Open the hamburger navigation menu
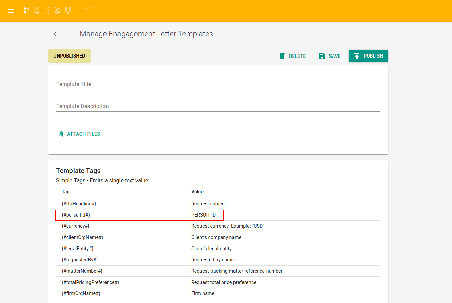This screenshot has width=452, height=303. (11, 11)
